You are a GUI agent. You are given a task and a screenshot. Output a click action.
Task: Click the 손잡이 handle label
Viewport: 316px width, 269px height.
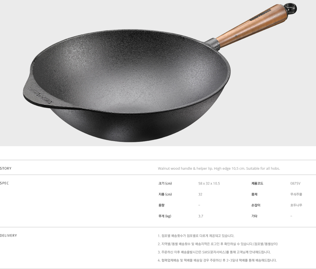(256, 205)
